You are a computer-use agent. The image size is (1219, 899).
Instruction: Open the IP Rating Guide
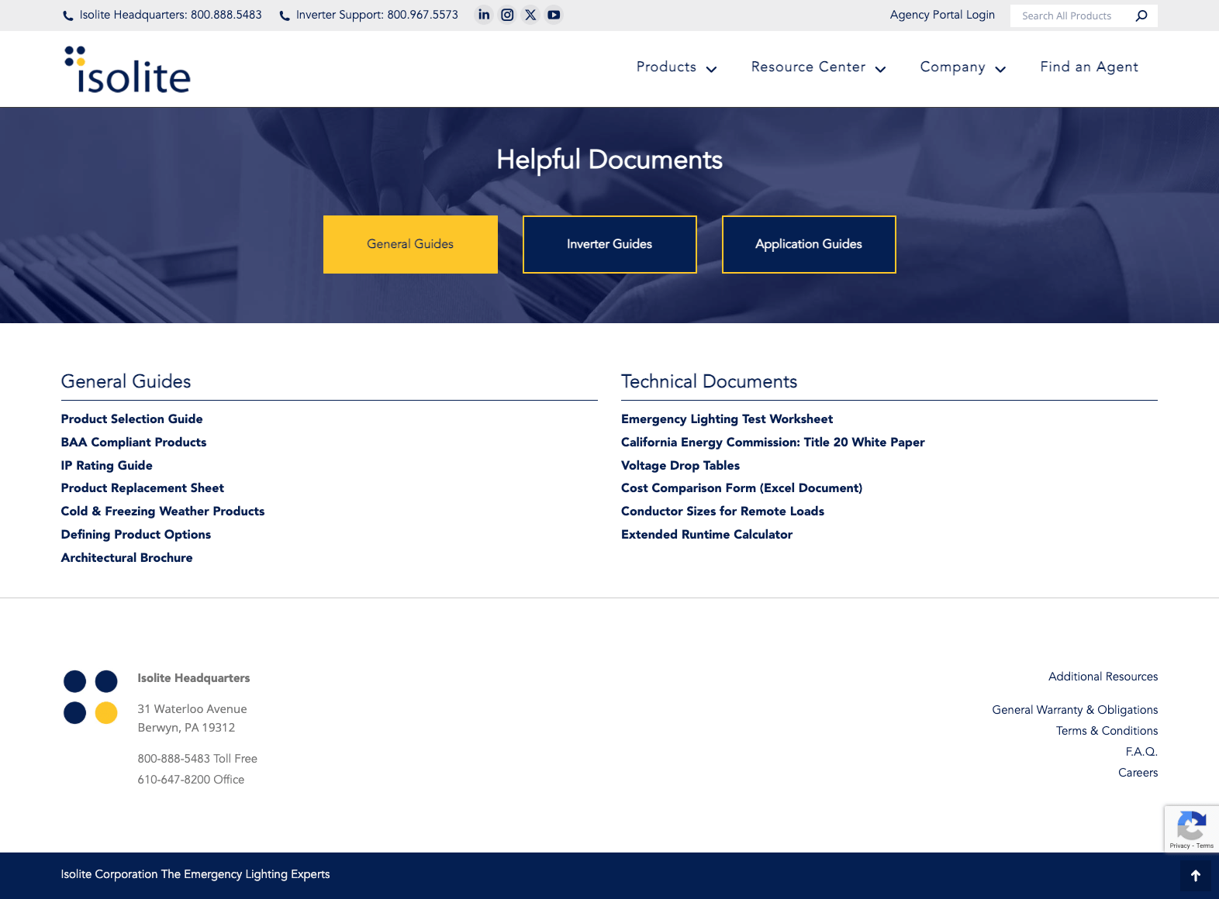(107, 466)
